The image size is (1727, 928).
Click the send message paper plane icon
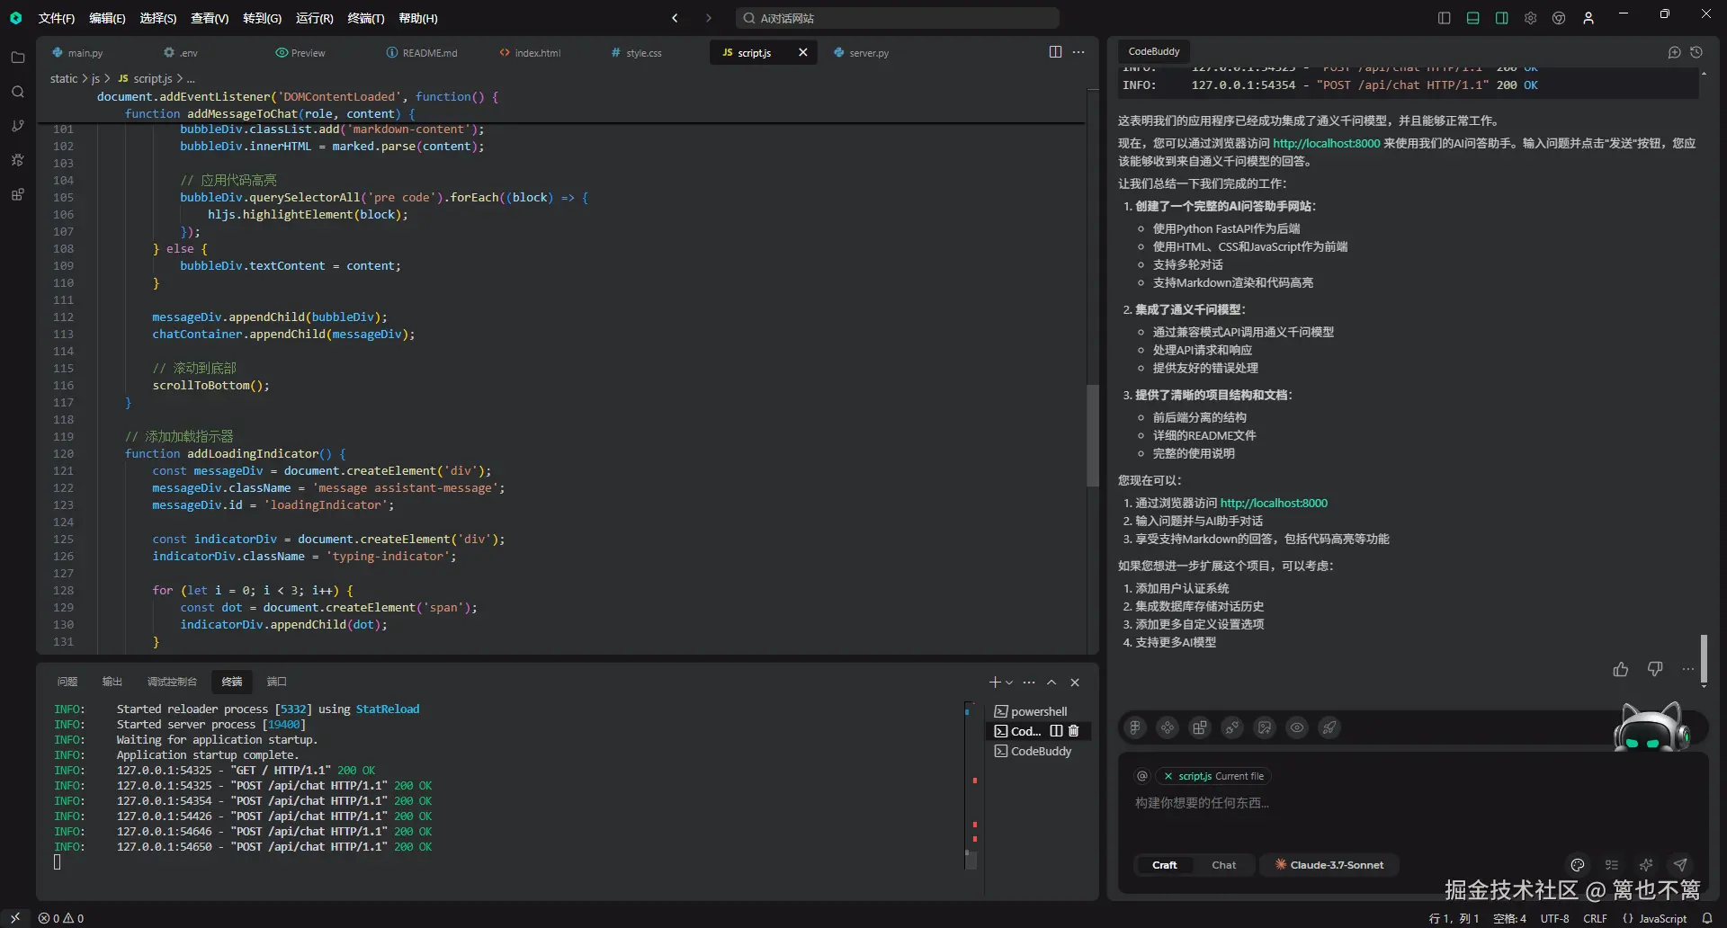tap(1680, 865)
